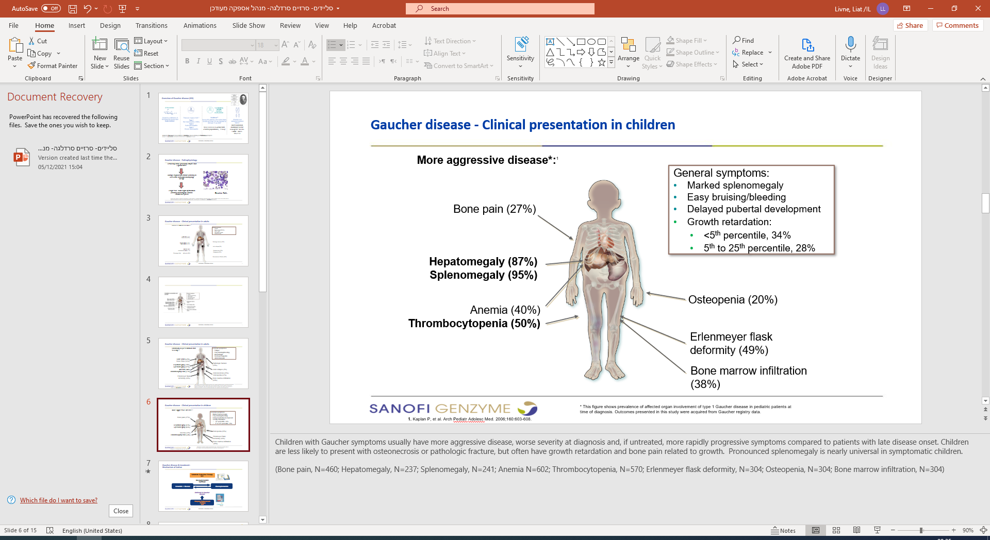Open 'Which file do I want to save?' link

58,500
